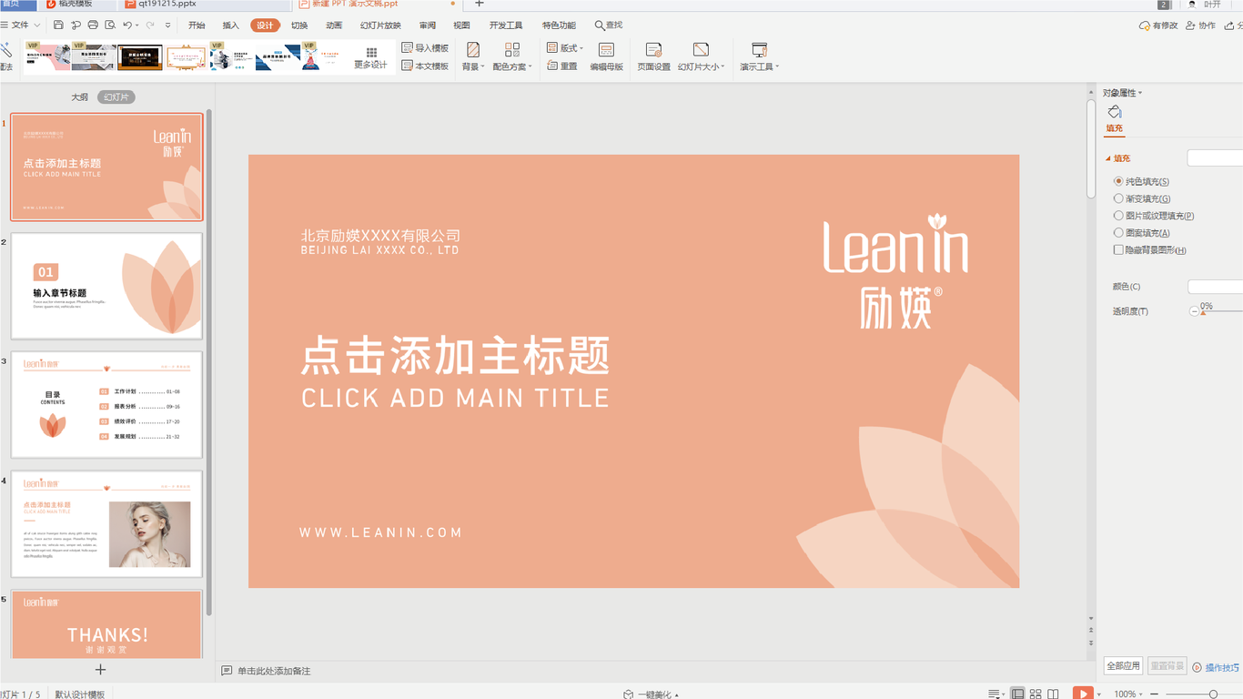Open the 幻灯片放映 ribbon tab
The image size is (1243, 699).
(380, 25)
